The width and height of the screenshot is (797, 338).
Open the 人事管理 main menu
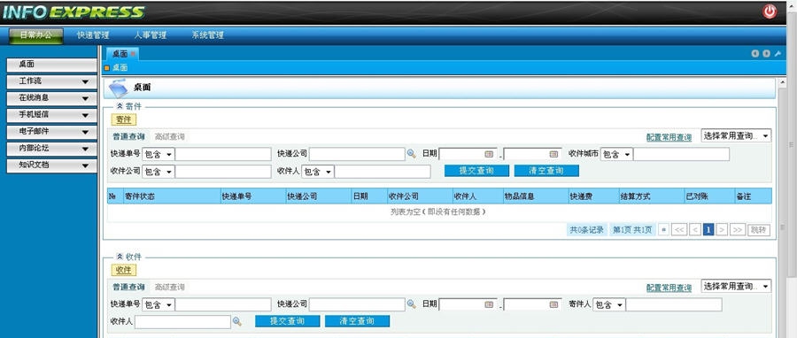(x=151, y=35)
